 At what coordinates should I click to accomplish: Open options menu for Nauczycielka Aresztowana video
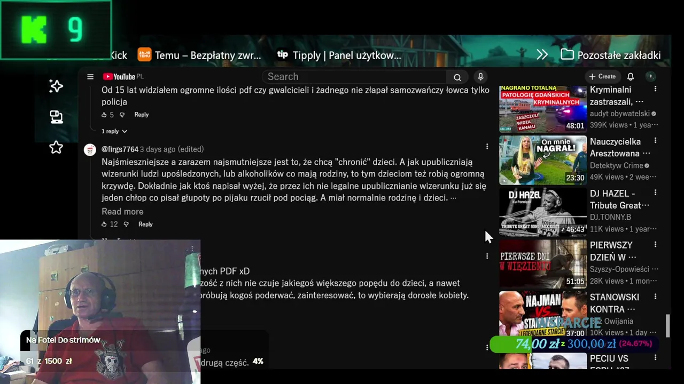click(655, 141)
